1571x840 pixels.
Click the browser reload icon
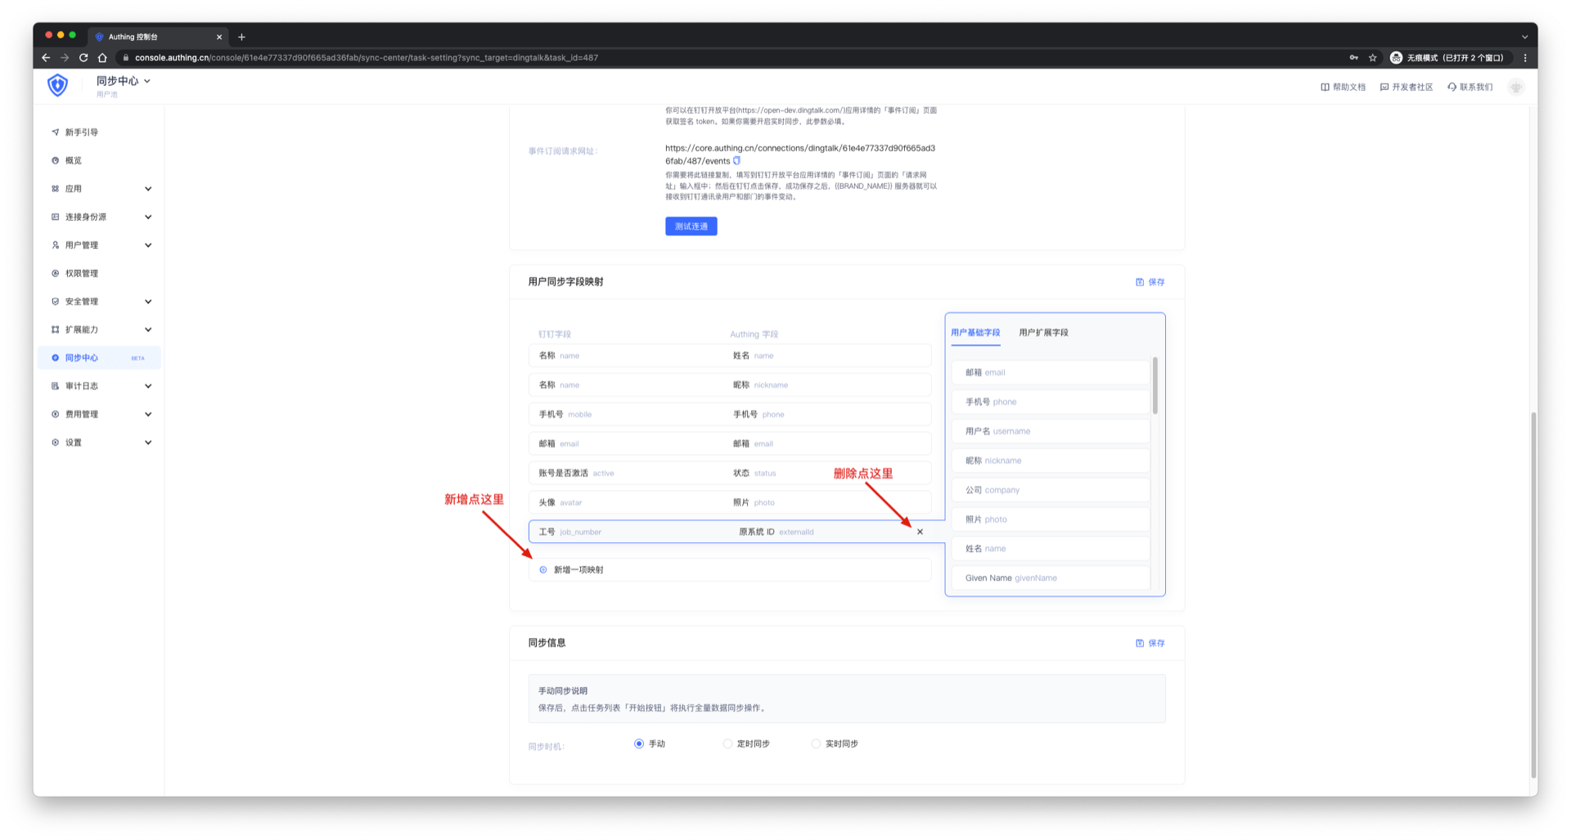pyautogui.click(x=83, y=58)
